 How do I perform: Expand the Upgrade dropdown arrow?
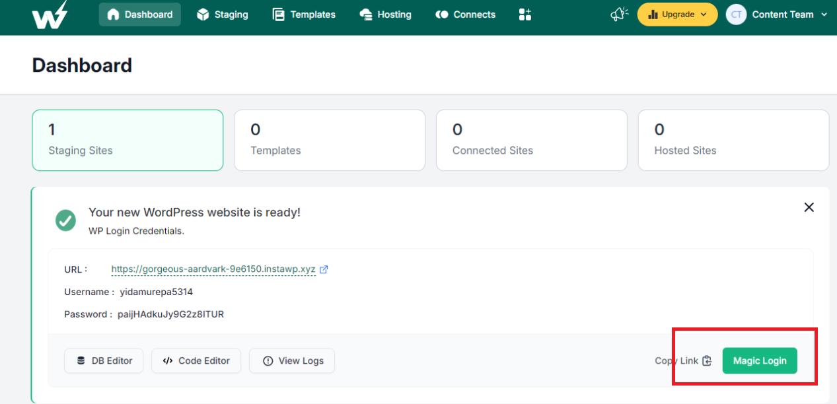coord(704,15)
